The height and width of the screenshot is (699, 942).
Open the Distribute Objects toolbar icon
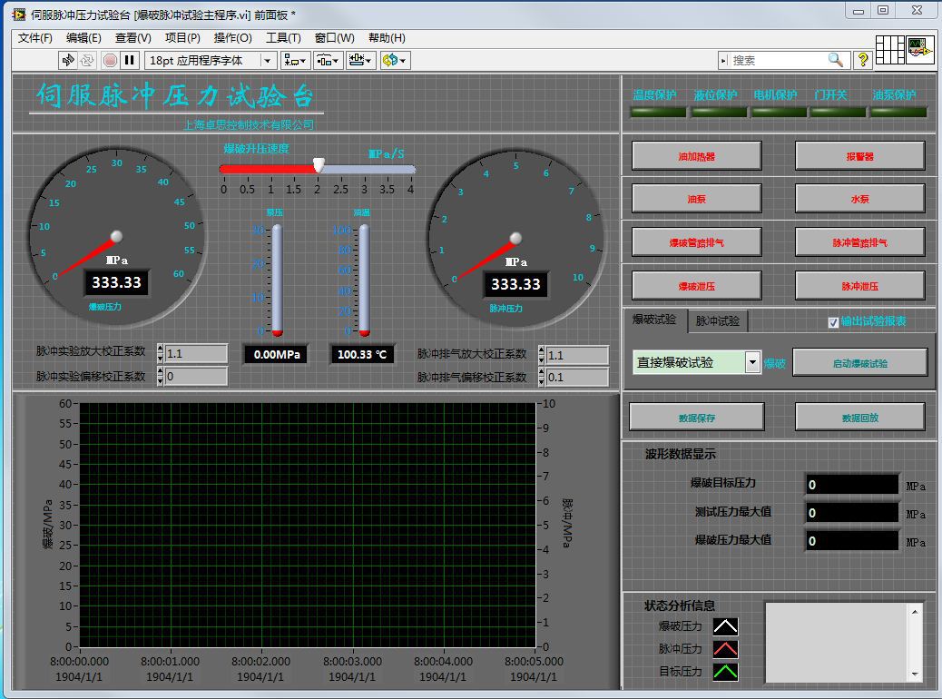(x=328, y=60)
